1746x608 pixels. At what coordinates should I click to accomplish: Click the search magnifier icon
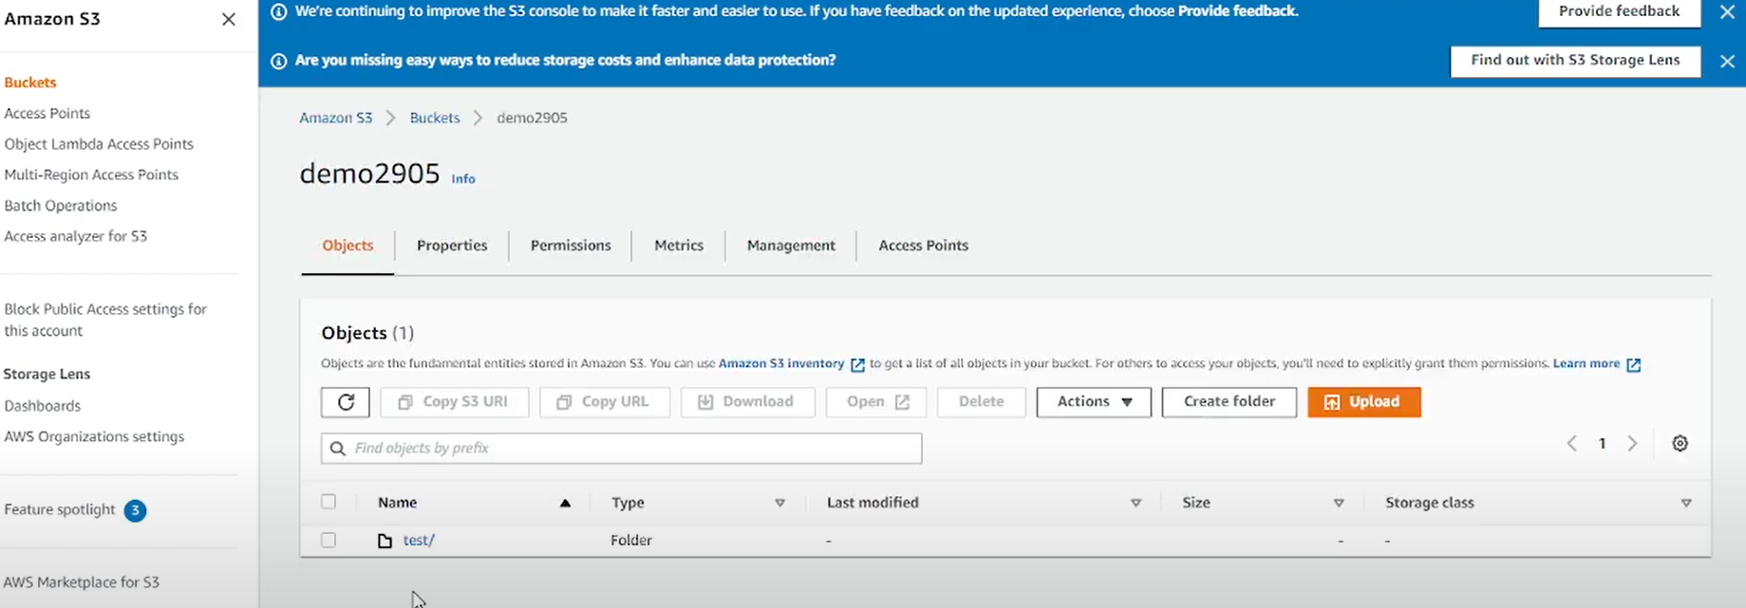click(337, 448)
